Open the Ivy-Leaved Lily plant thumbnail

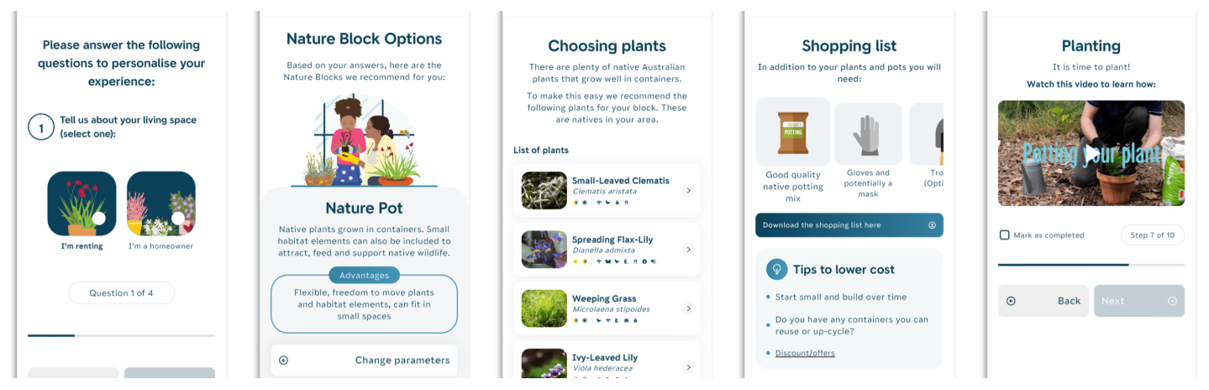pyautogui.click(x=544, y=364)
